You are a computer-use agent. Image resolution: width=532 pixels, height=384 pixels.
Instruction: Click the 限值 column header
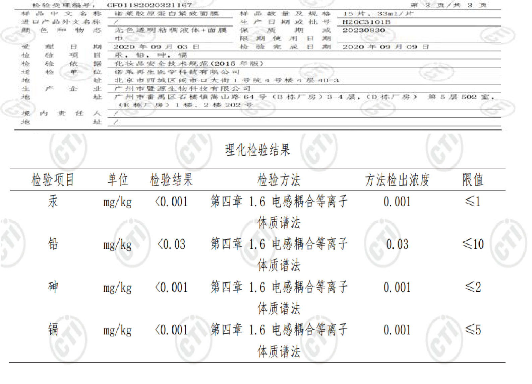click(473, 180)
